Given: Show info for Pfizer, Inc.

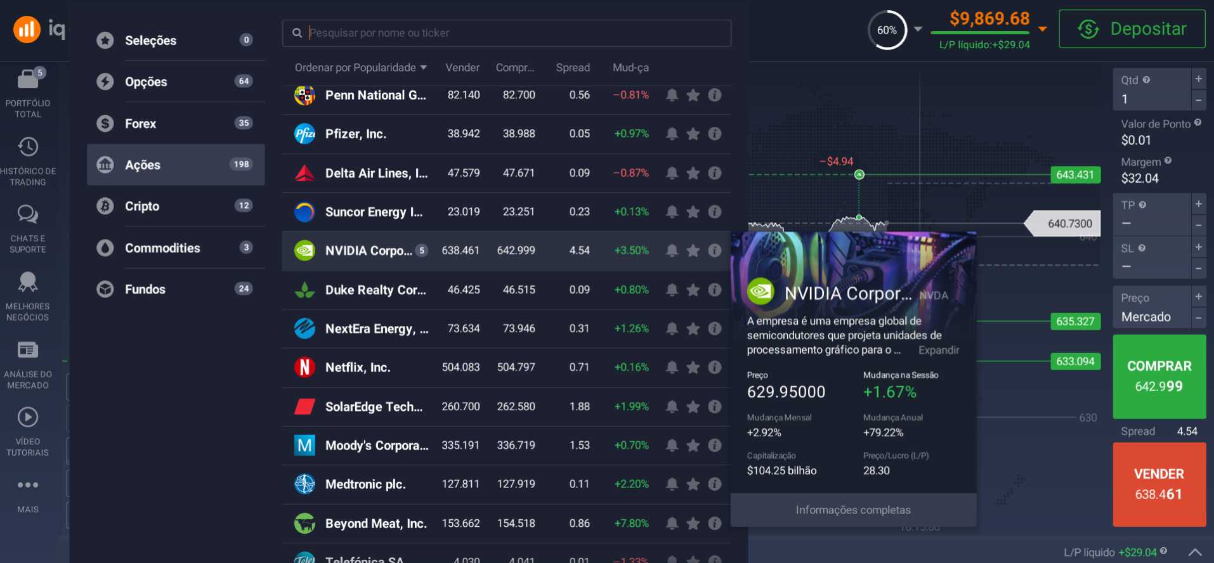Looking at the screenshot, I should (x=715, y=134).
